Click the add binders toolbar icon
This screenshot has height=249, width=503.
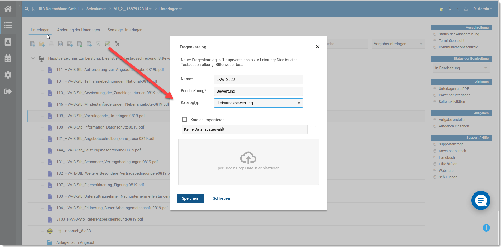tap(70, 44)
